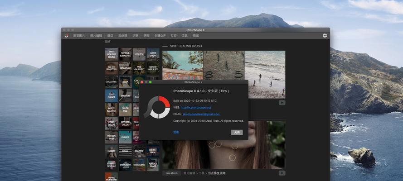Select the Color Fill tile

(x=125, y=110)
